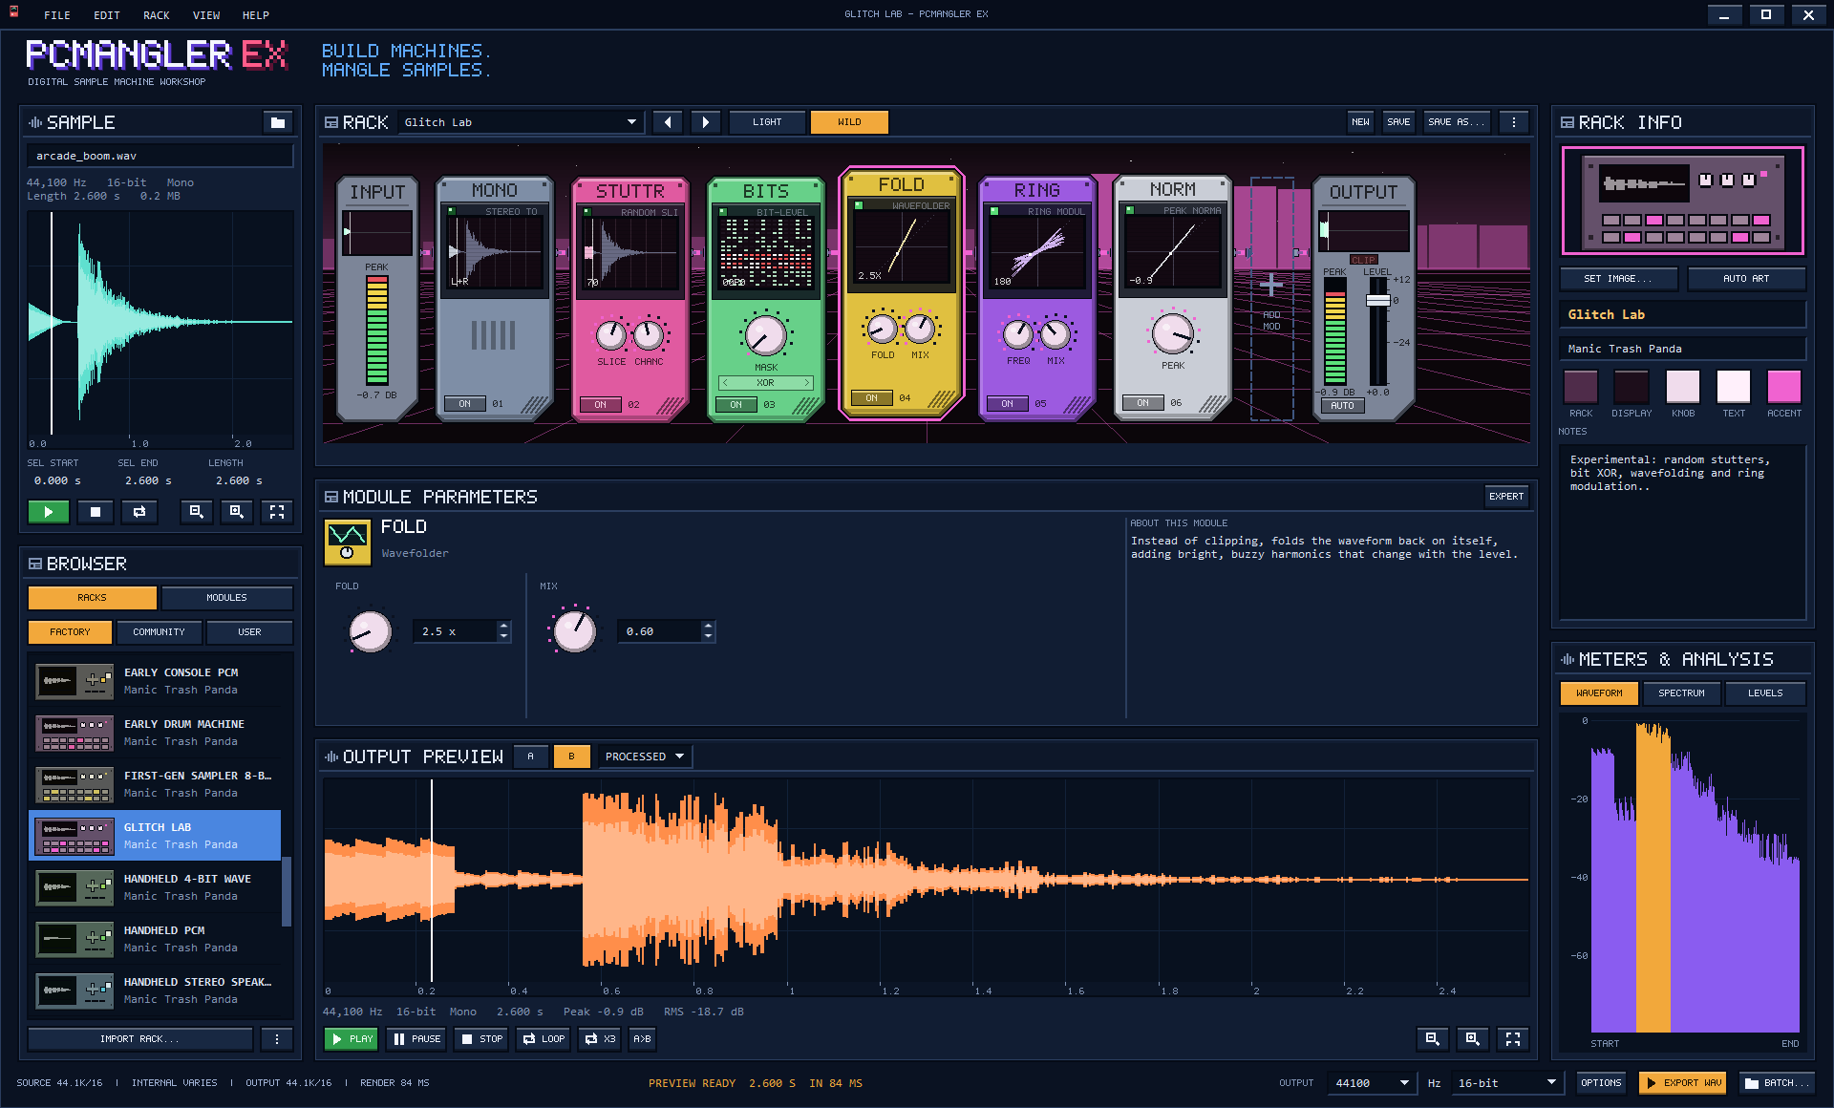Select HANDHELD 4-BIT WAVE rack
1834x1108 pixels.
pos(155,887)
